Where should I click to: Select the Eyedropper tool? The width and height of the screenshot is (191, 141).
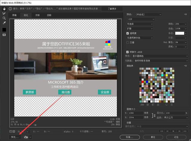pos(4,23)
